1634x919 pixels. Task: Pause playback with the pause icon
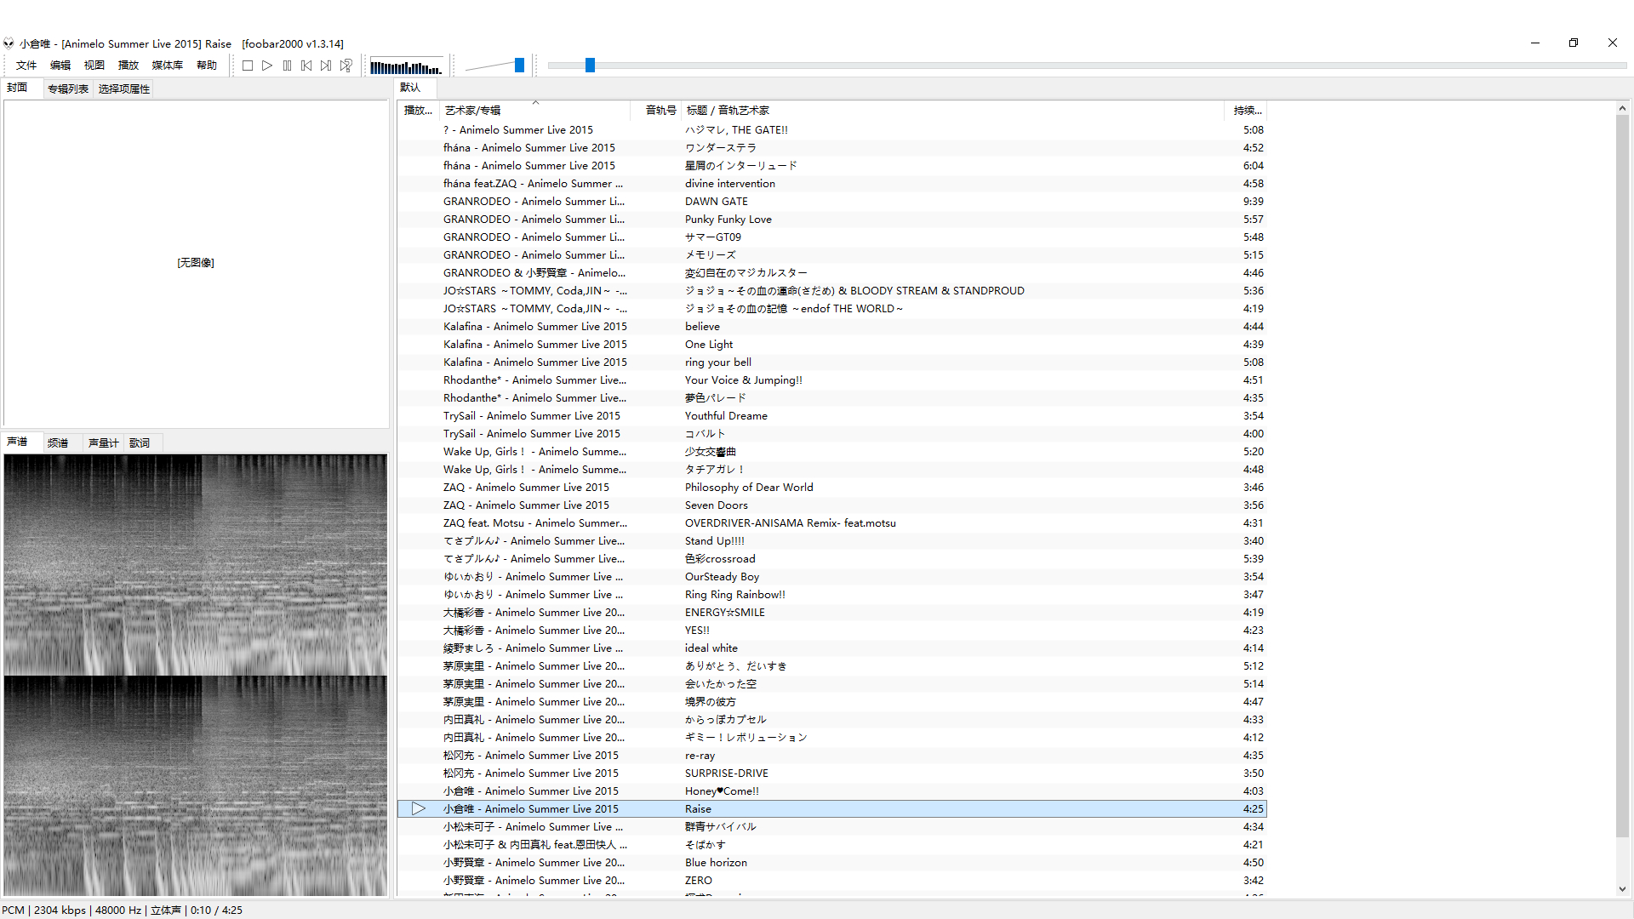287,66
